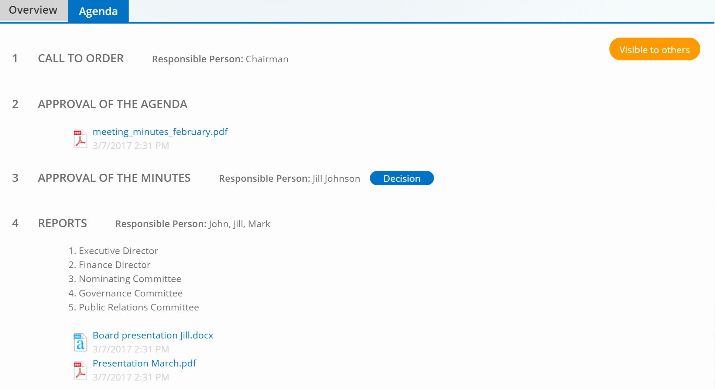The width and height of the screenshot is (715, 389).
Task: Select the REPORTS agenda heading
Action: 62,223
